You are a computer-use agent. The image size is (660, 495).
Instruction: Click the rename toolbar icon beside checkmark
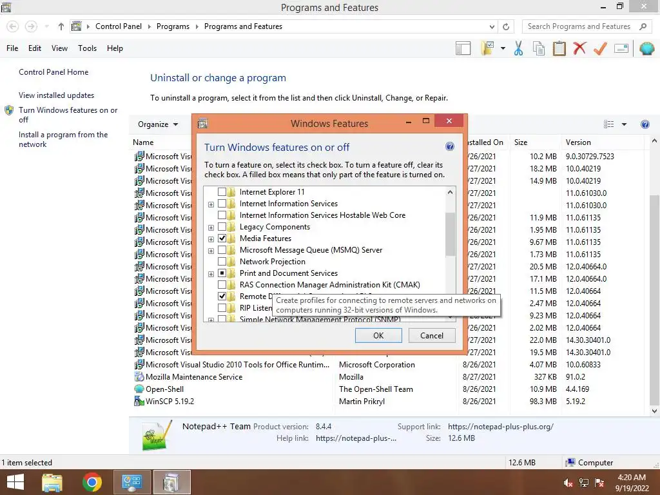click(621, 48)
